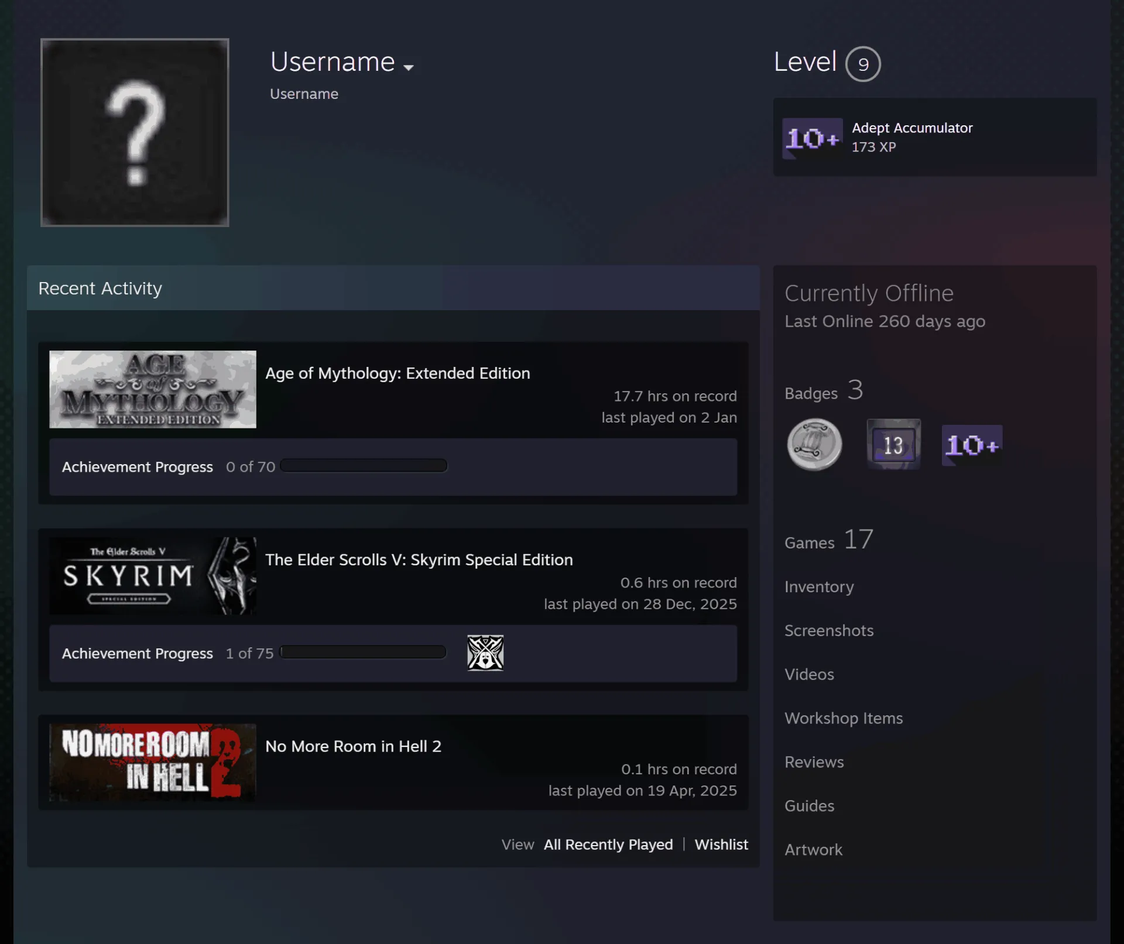
Task: Open the Adept Accumulator 10+ badge icon
Action: (x=813, y=138)
